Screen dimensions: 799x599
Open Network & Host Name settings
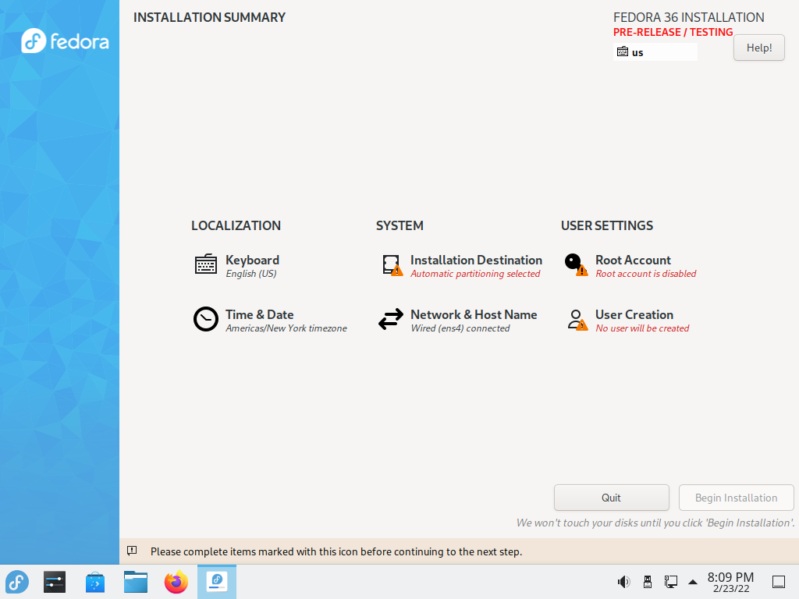[x=457, y=321]
